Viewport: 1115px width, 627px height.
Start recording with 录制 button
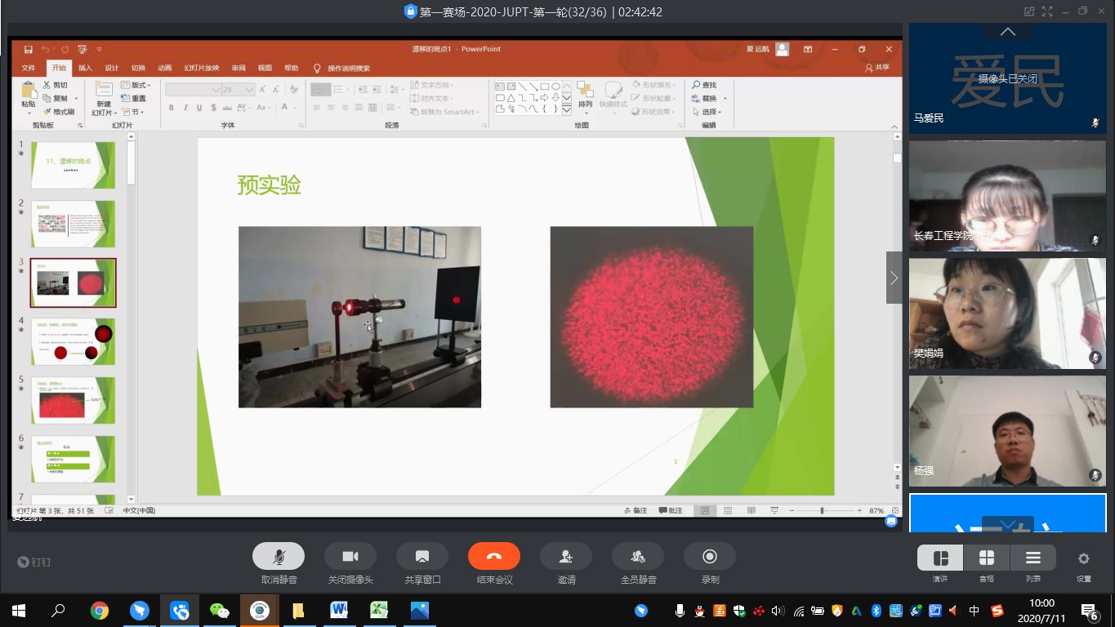coord(709,557)
